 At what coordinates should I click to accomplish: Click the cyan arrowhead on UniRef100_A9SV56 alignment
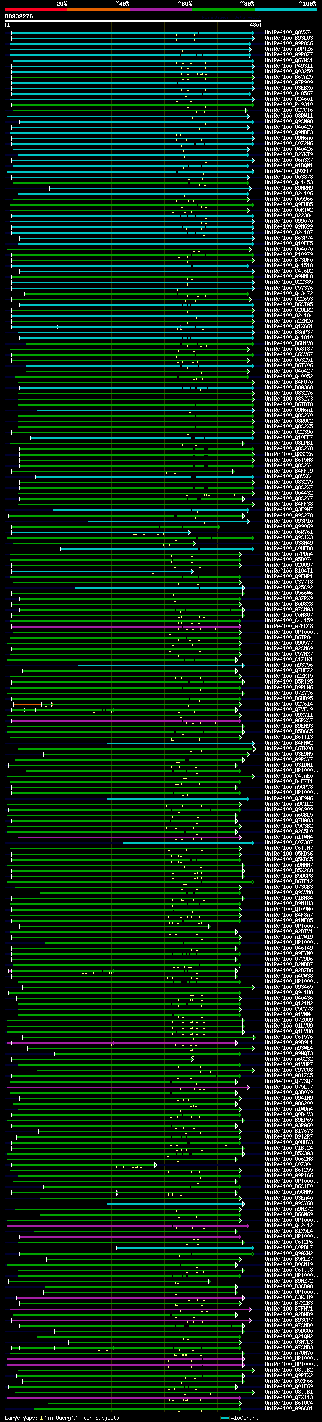click(243, 666)
